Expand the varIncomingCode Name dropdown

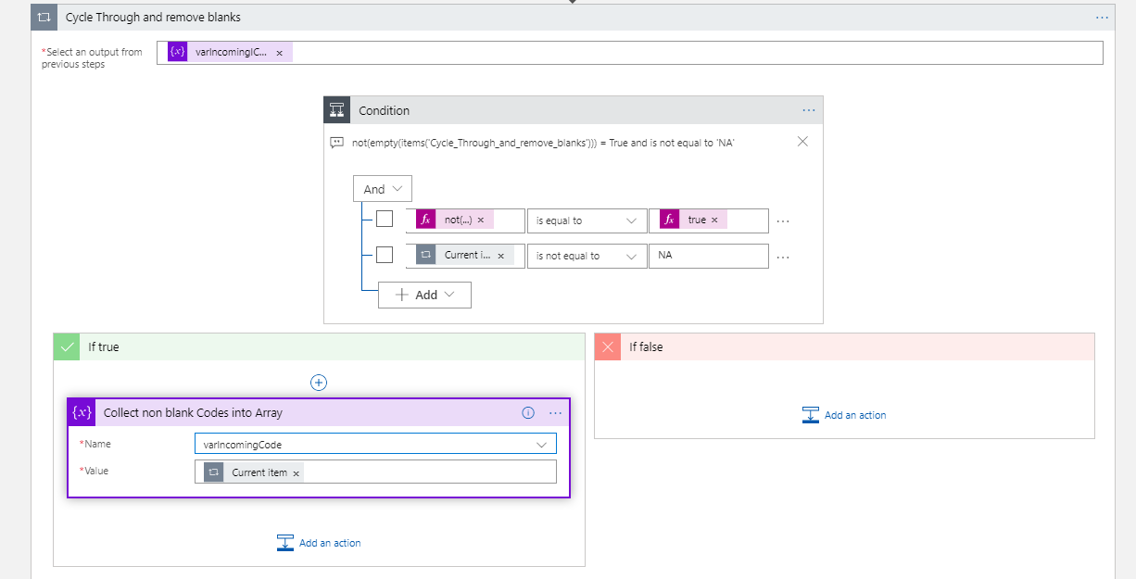point(541,445)
